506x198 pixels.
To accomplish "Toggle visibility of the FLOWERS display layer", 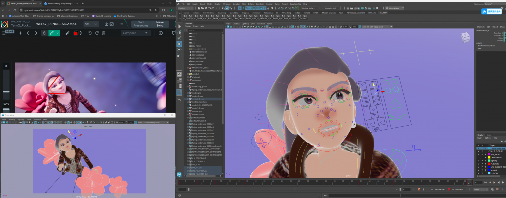I will [478, 164].
